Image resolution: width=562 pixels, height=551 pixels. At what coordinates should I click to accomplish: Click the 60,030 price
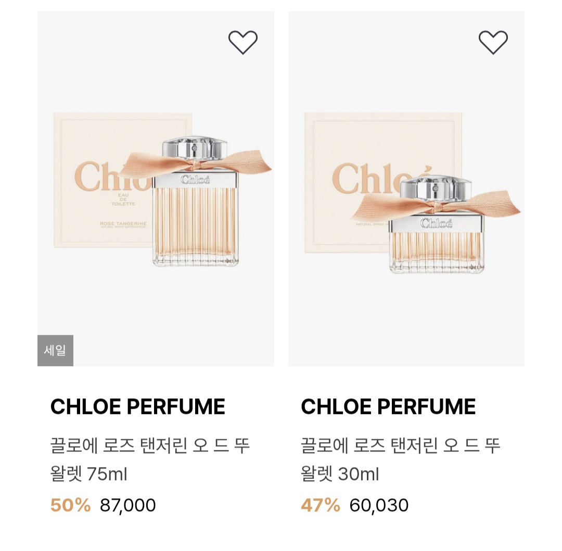click(379, 505)
